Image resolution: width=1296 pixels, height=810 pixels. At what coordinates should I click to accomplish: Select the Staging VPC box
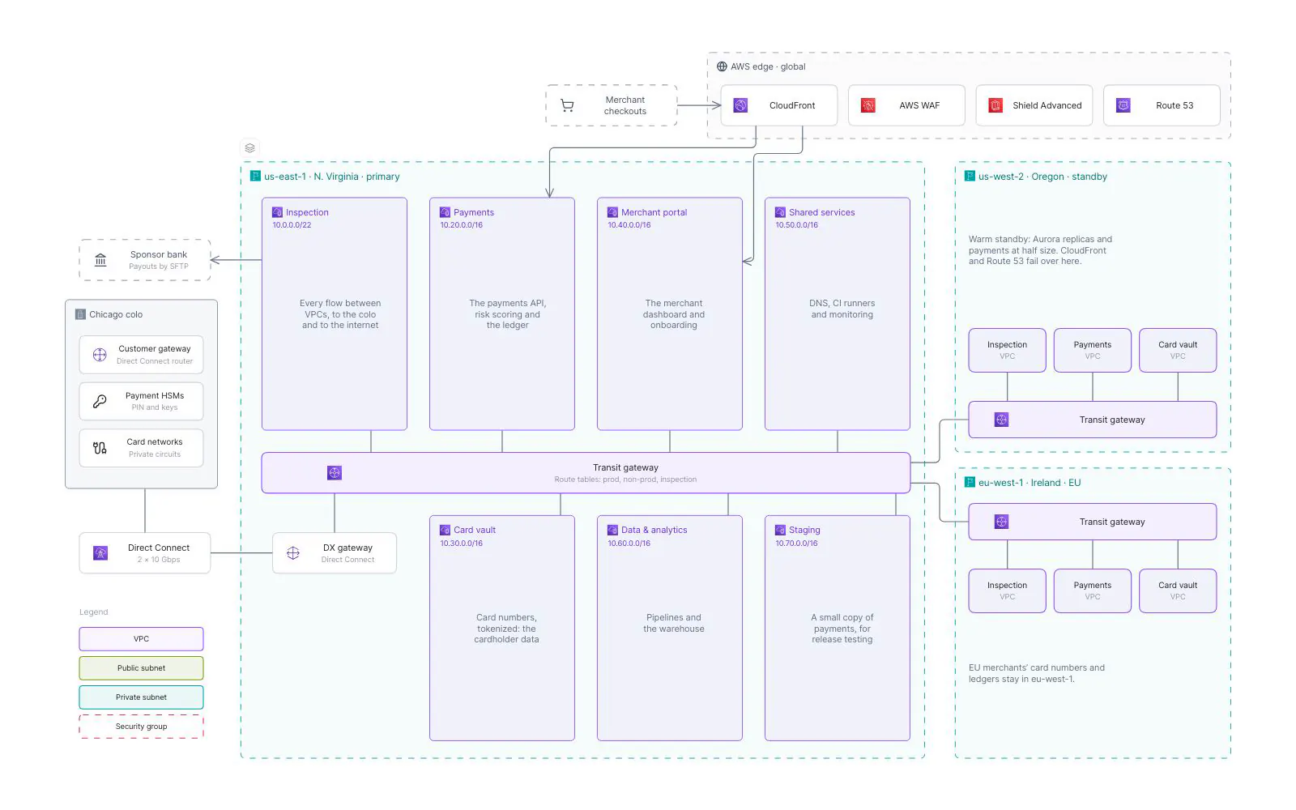tap(838, 628)
